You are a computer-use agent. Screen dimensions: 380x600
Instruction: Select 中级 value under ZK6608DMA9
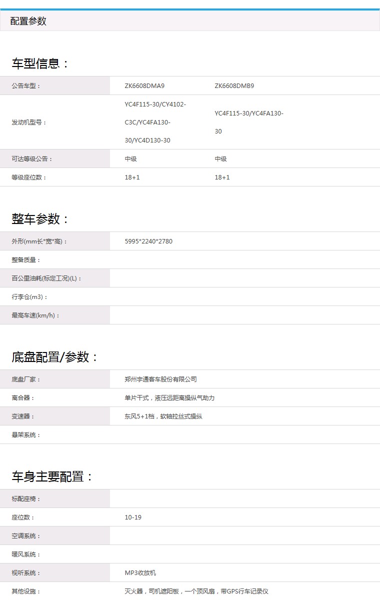click(x=131, y=159)
